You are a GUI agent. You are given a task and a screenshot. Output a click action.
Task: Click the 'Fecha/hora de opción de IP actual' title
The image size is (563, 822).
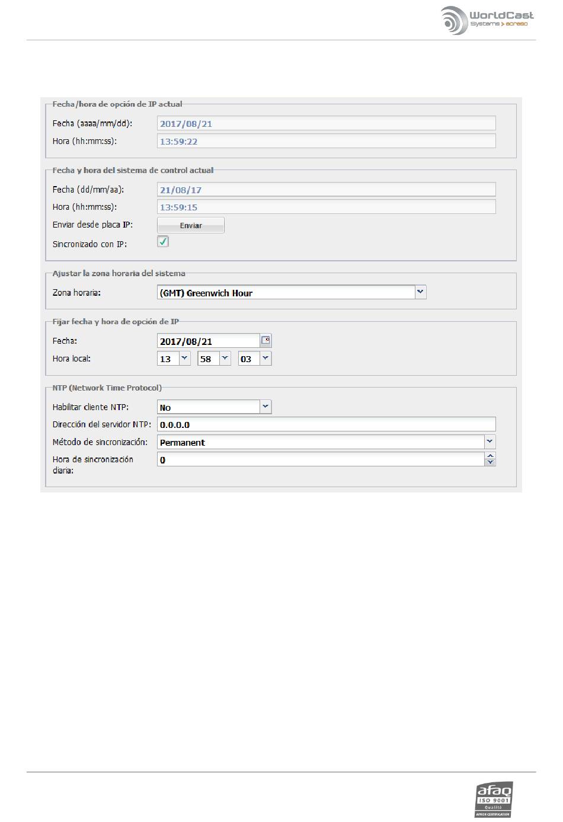click(x=117, y=104)
